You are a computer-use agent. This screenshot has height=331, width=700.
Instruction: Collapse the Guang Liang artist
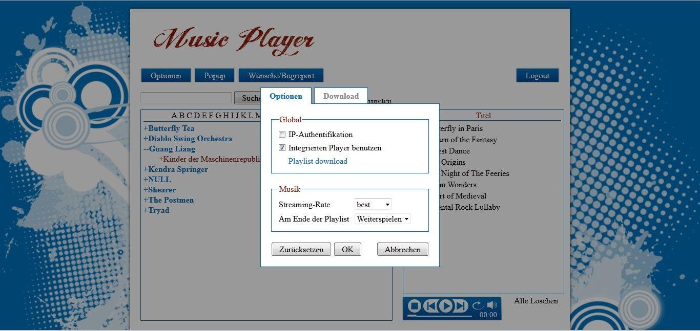(170, 149)
